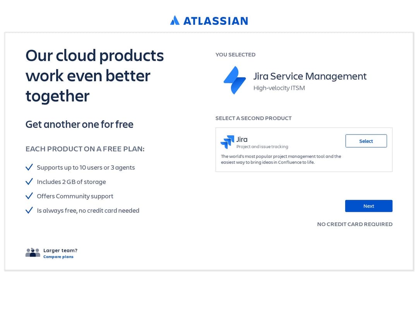The height and width of the screenshot is (334, 418).
Task: Click the Jira Service Management lightning icon
Action: click(x=235, y=80)
